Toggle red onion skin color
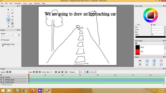 161,61
